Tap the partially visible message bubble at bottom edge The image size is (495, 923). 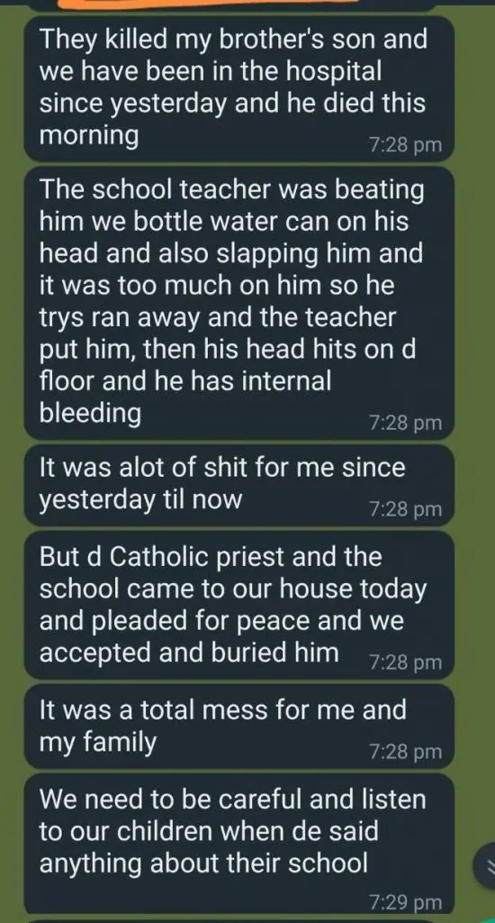coord(239,920)
